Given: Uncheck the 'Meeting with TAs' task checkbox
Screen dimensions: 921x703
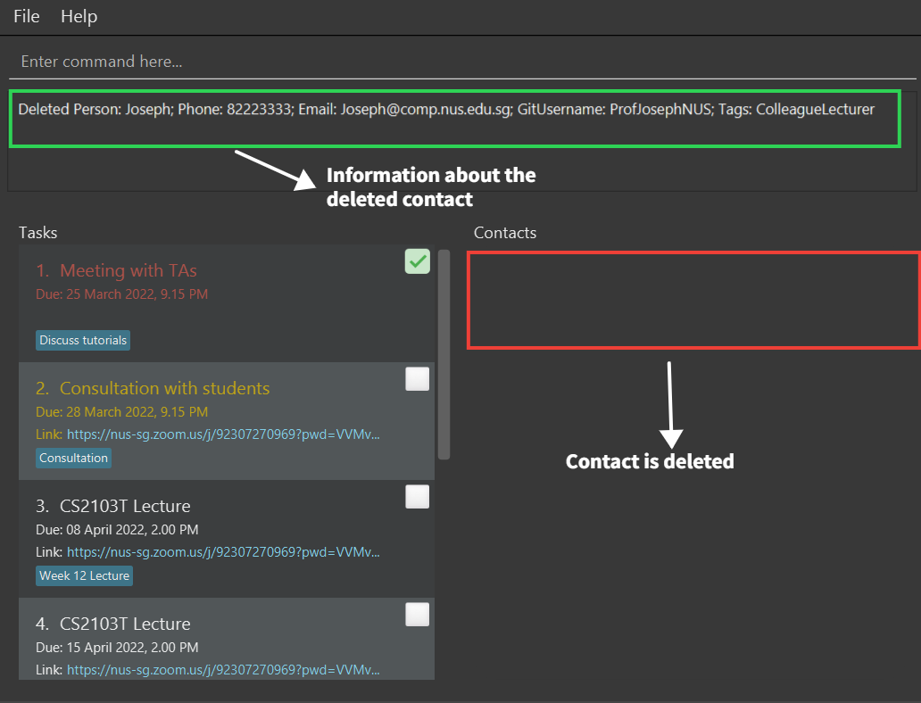Looking at the screenshot, I should (x=417, y=261).
